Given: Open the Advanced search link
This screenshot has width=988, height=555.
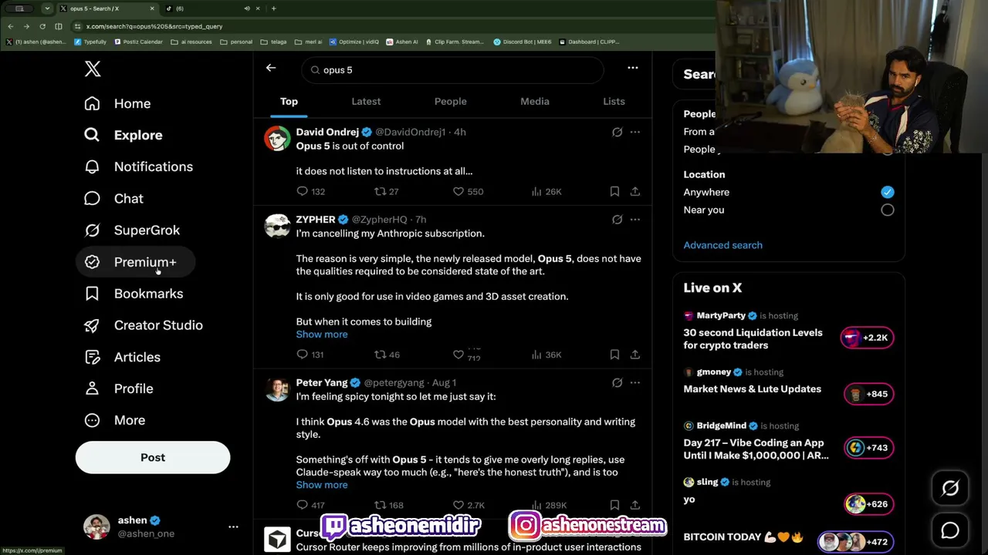Looking at the screenshot, I should tap(723, 245).
